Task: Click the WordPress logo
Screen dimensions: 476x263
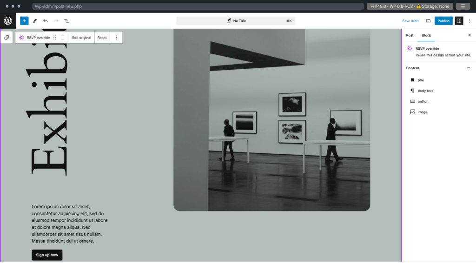Action: (8, 21)
